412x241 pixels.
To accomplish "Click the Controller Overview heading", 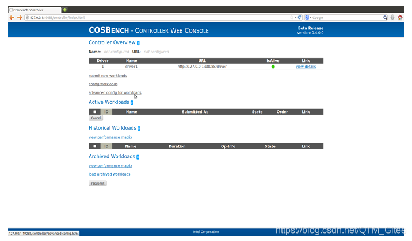I will point(112,42).
